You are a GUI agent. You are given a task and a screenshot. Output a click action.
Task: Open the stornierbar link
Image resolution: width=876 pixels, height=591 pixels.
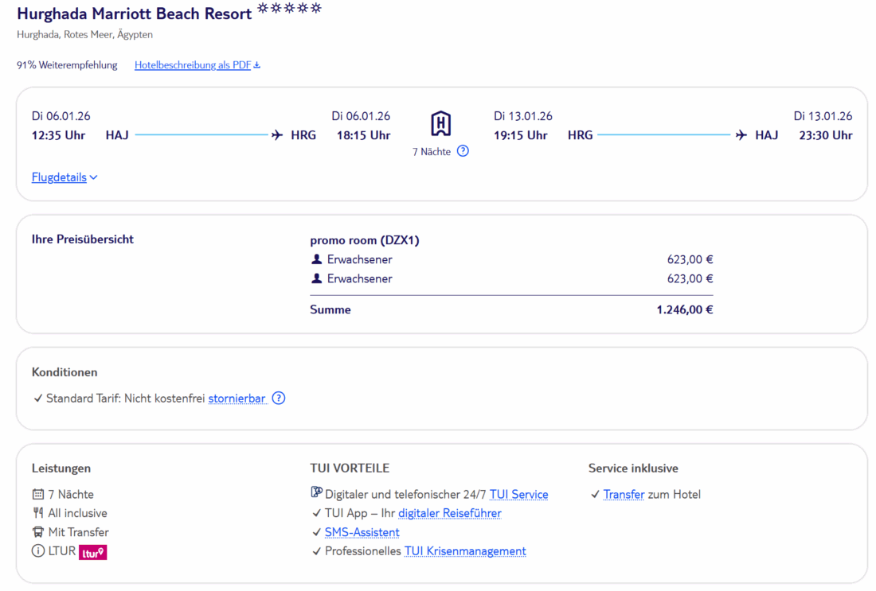point(237,399)
